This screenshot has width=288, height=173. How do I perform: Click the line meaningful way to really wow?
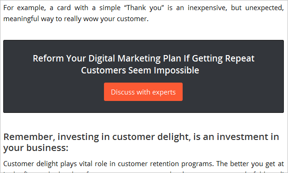(x=76, y=19)
